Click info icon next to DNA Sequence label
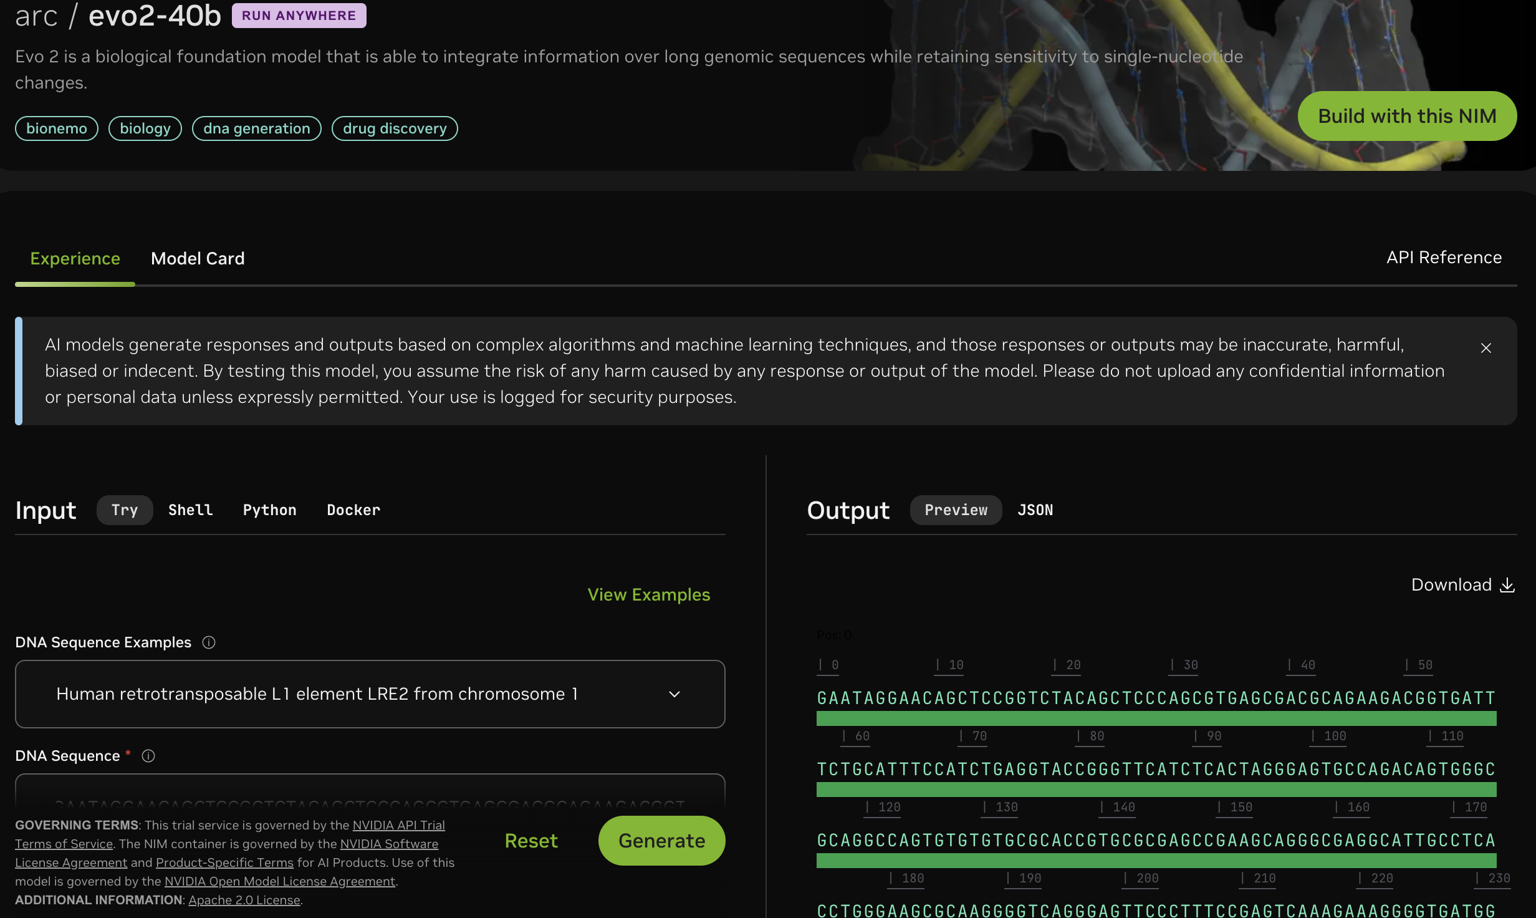1536x918 pixels. pos(148,756)
